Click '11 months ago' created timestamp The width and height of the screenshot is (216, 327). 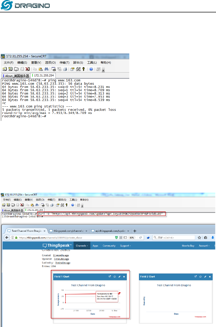pos(61,255)
